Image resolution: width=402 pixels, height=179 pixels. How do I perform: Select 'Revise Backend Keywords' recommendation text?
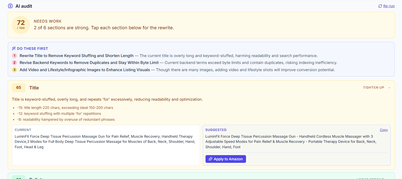pyautogui.click(x=89, y=63)
